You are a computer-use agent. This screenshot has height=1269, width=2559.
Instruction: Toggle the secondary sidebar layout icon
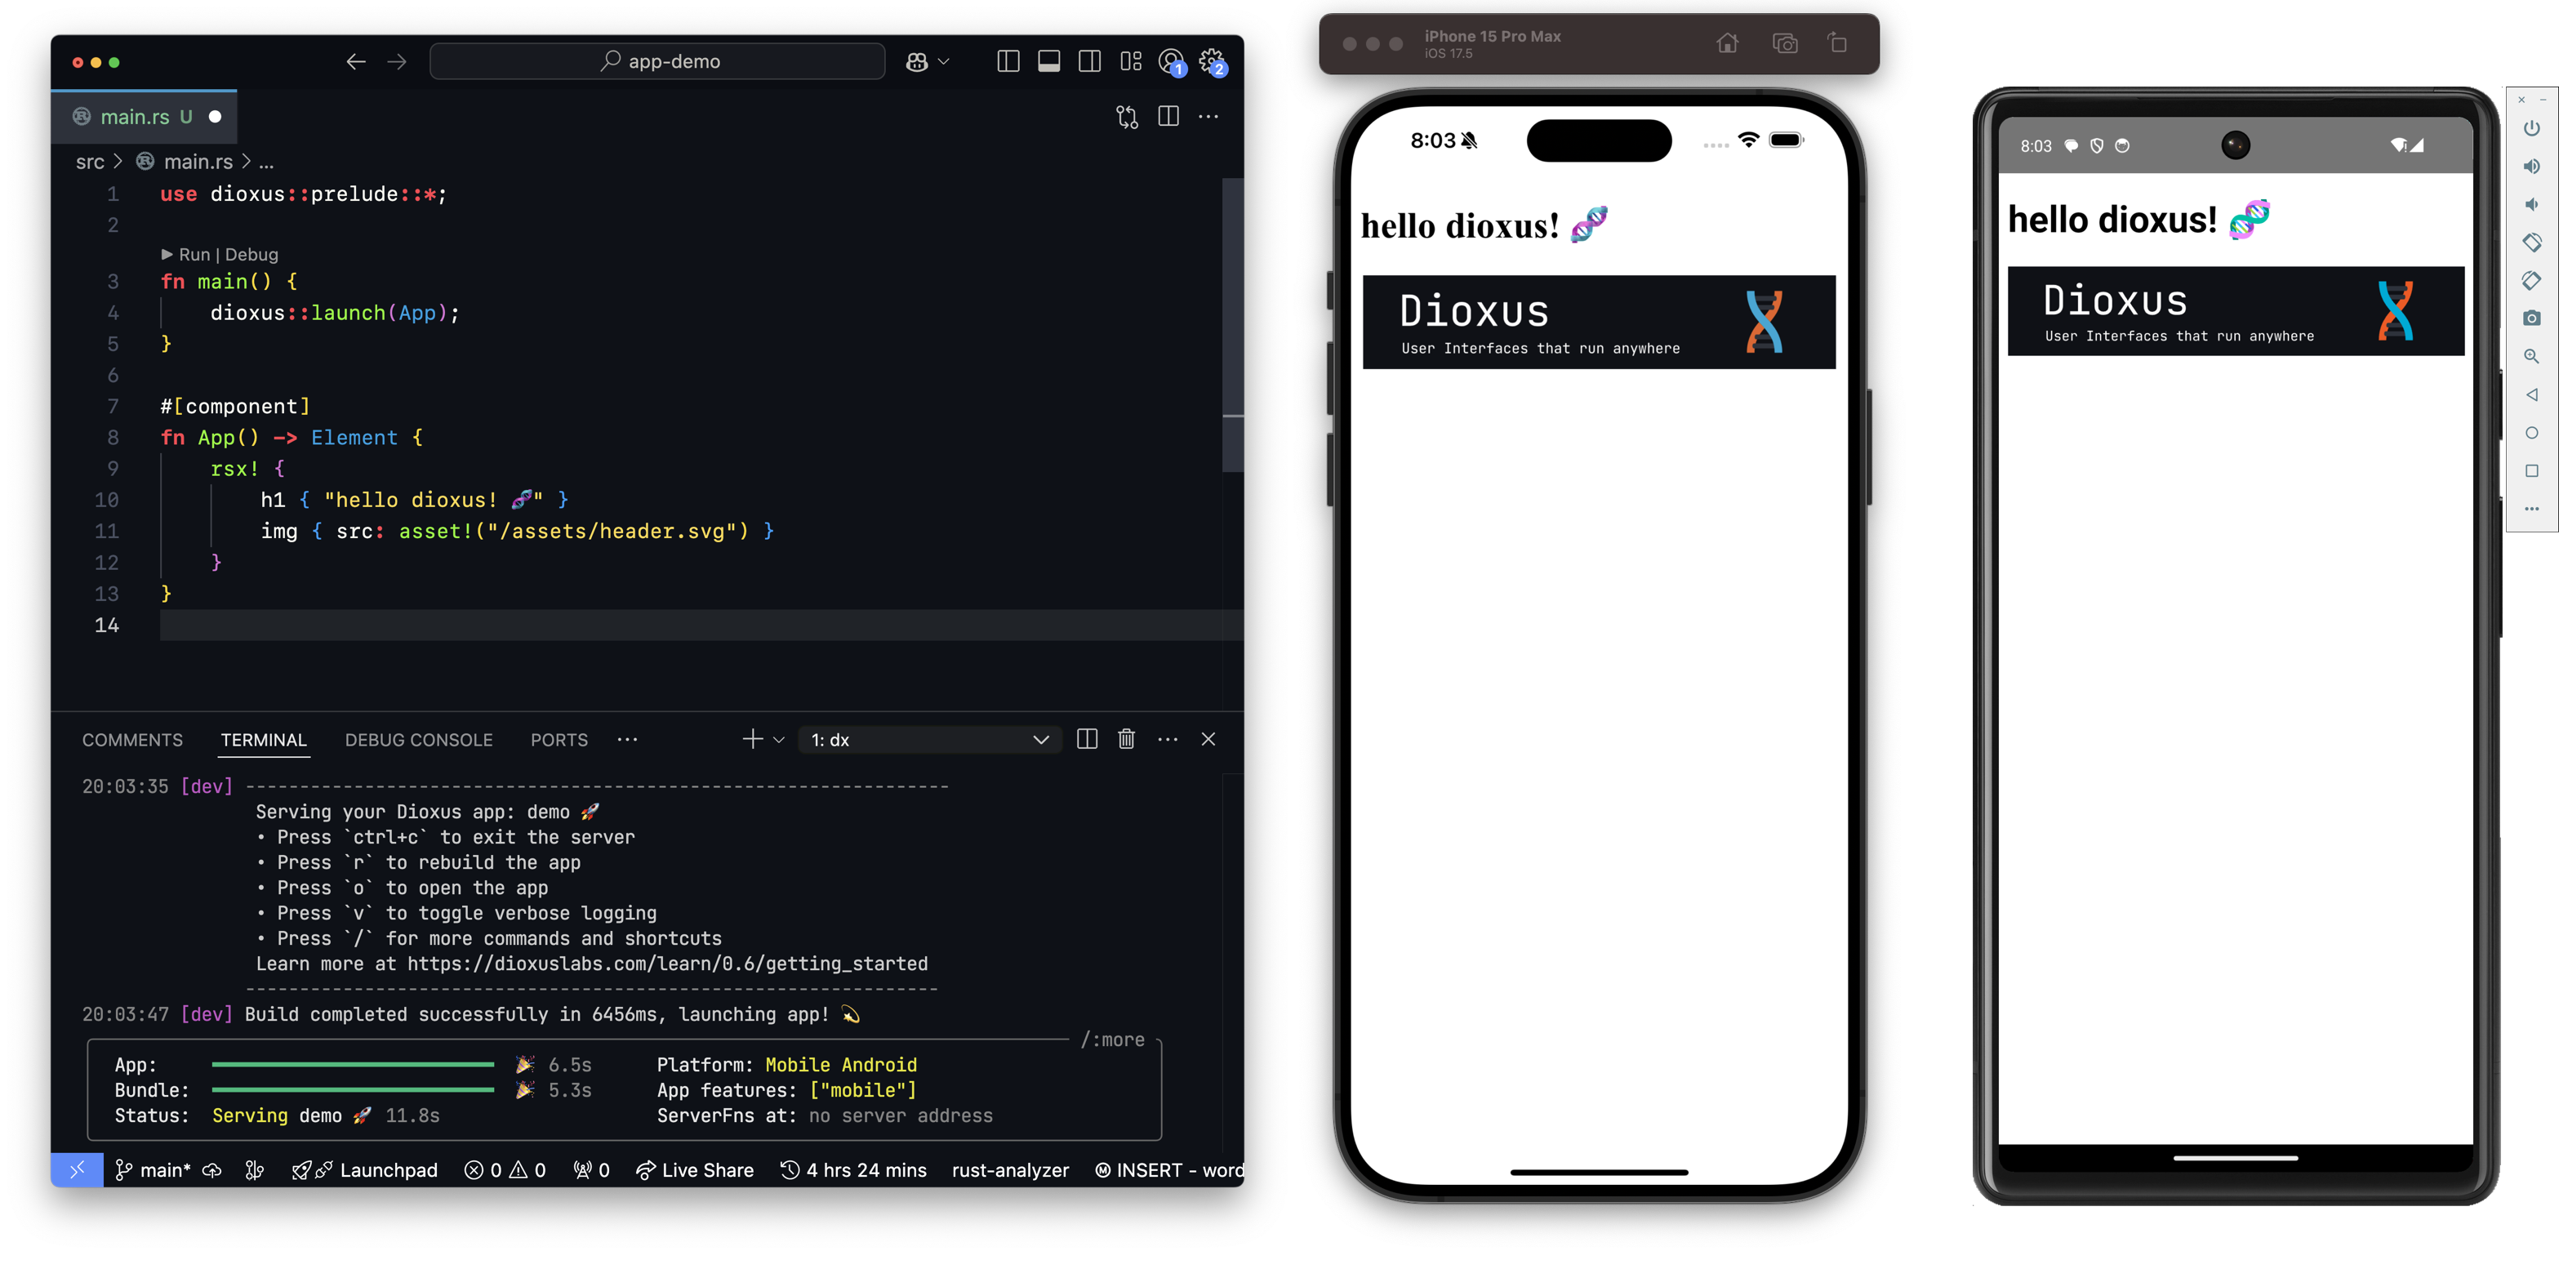(1088, 60)
